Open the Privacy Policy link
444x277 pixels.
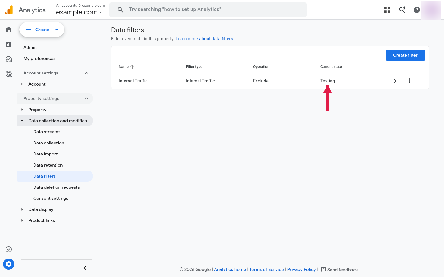pos(302,269)
